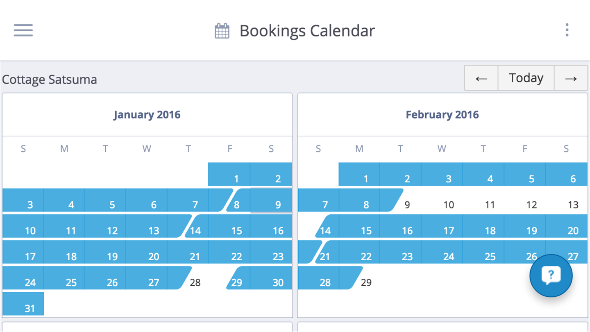
Task: Open the help chat bubble
Action: click(551, 275)
